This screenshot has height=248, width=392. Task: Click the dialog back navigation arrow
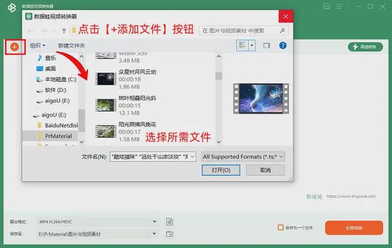tap(30, 31)
